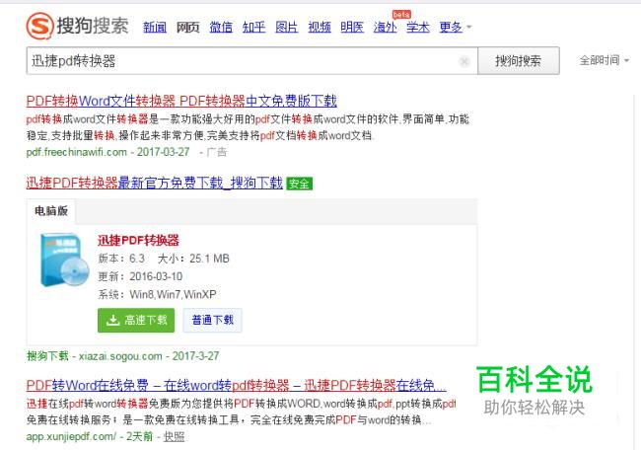The height and width of the screenshot is (450, 641).
Task: Click the Sogou search logo
Action: pos(78,26)
